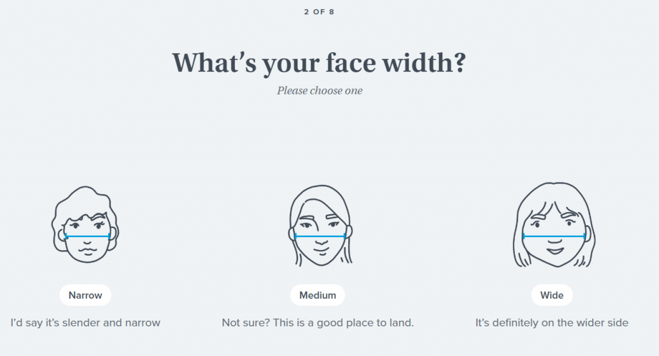Click the smiling mouth of the wide face
The width and height of the screenshot is (659, 356).
click(555, 251)
